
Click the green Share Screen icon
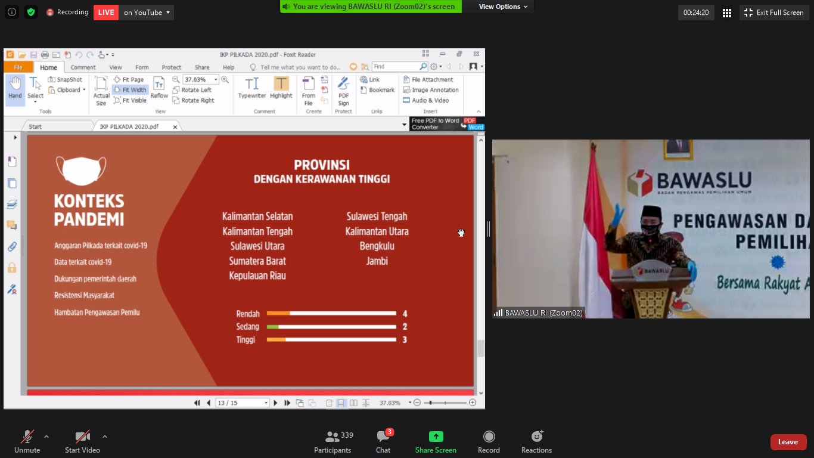[436, 437]
